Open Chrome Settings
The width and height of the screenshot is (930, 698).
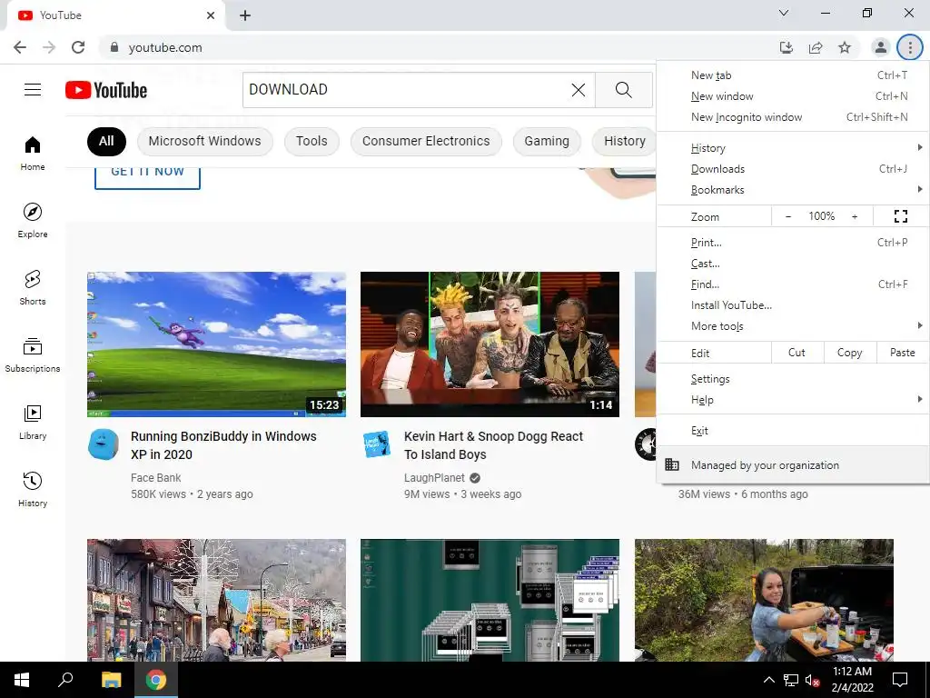pyautogui.click(x=793, y=379)
